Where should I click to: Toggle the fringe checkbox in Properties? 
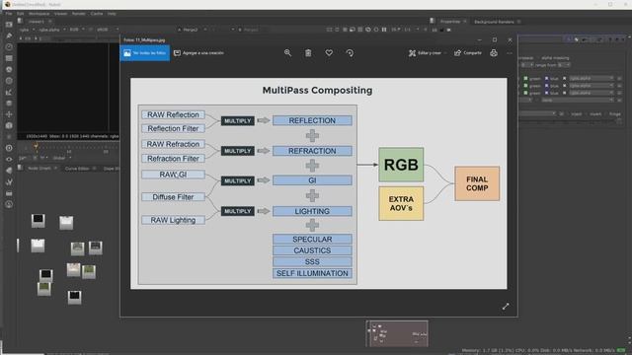pyautogui.click(x=604, y=114)
